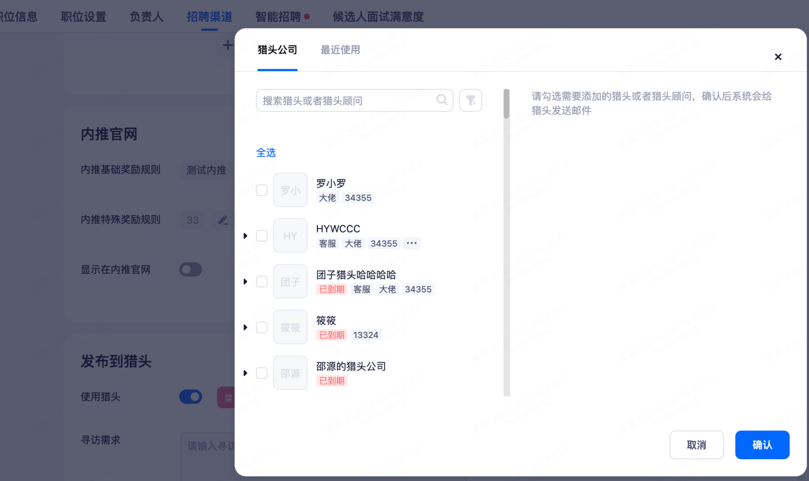The width and height of the screenshot is (809, 481).
Task: Click the filter funnel icon beside search
Action: point(470,100)
